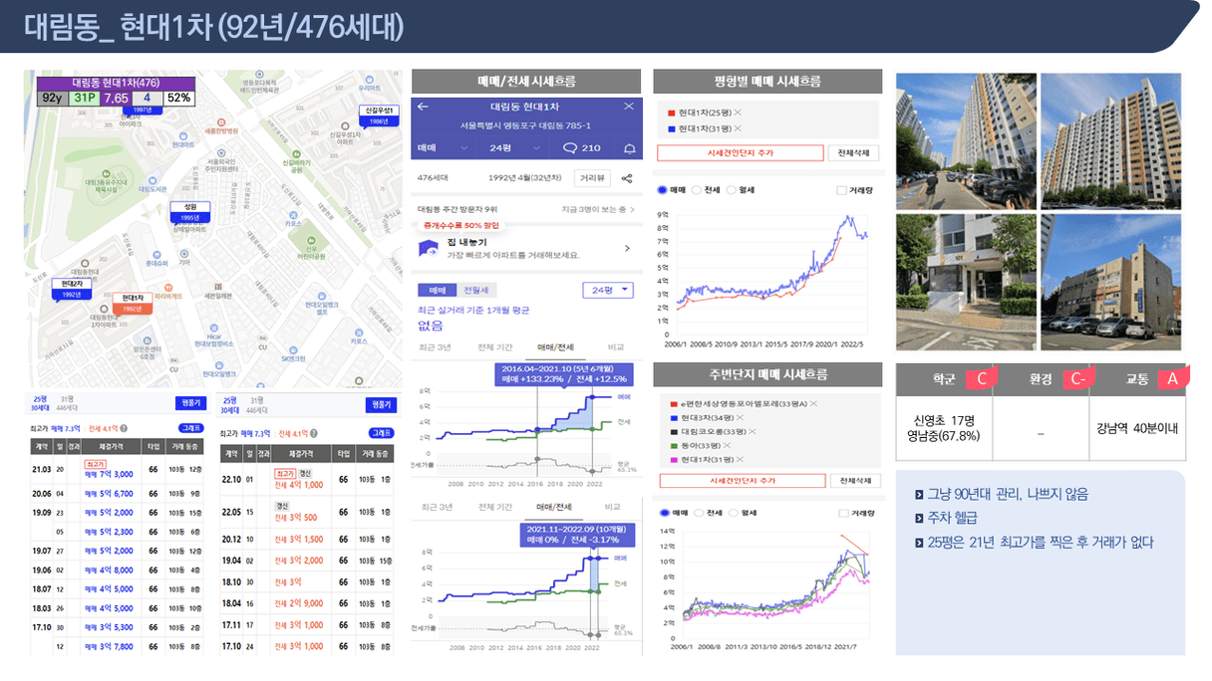Open the 비교 tab in upper chart
Image resolution: width=1212 pixels, height=681 pixels.
(x=615, y=346)
